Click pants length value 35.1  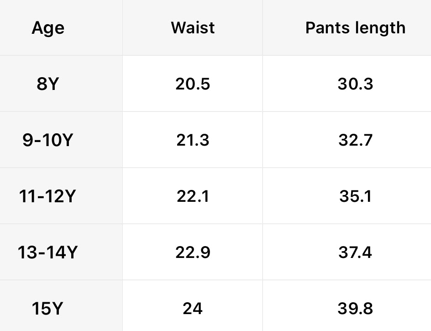[x=355, y=196]
